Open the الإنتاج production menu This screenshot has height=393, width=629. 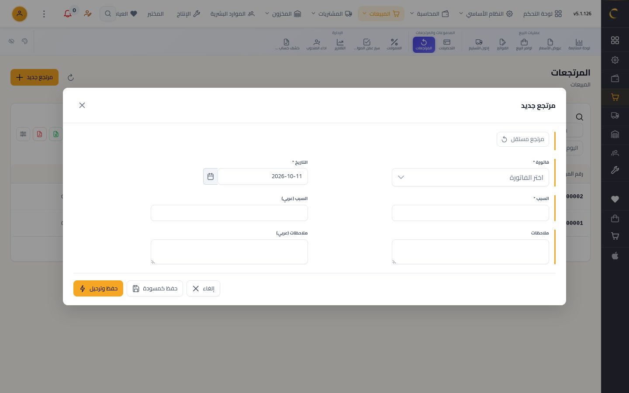[188, 14]
